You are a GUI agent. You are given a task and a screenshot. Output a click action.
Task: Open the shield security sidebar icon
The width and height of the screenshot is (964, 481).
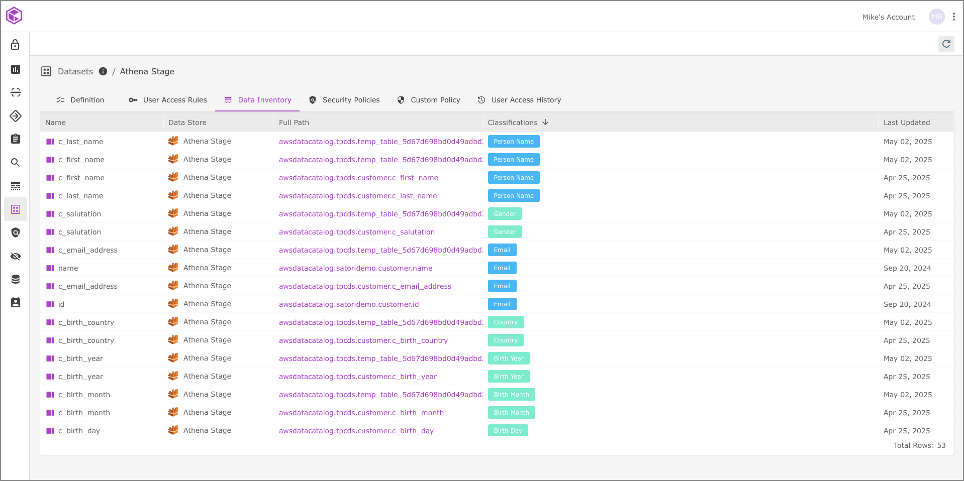tap(16, 232)
